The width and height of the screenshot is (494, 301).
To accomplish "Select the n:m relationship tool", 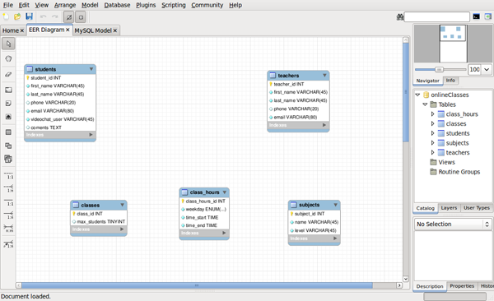I will [8, 228].
